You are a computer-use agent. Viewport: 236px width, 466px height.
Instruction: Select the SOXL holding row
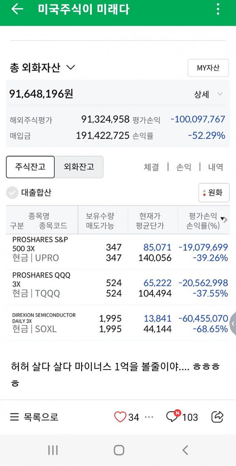point(118,323)
